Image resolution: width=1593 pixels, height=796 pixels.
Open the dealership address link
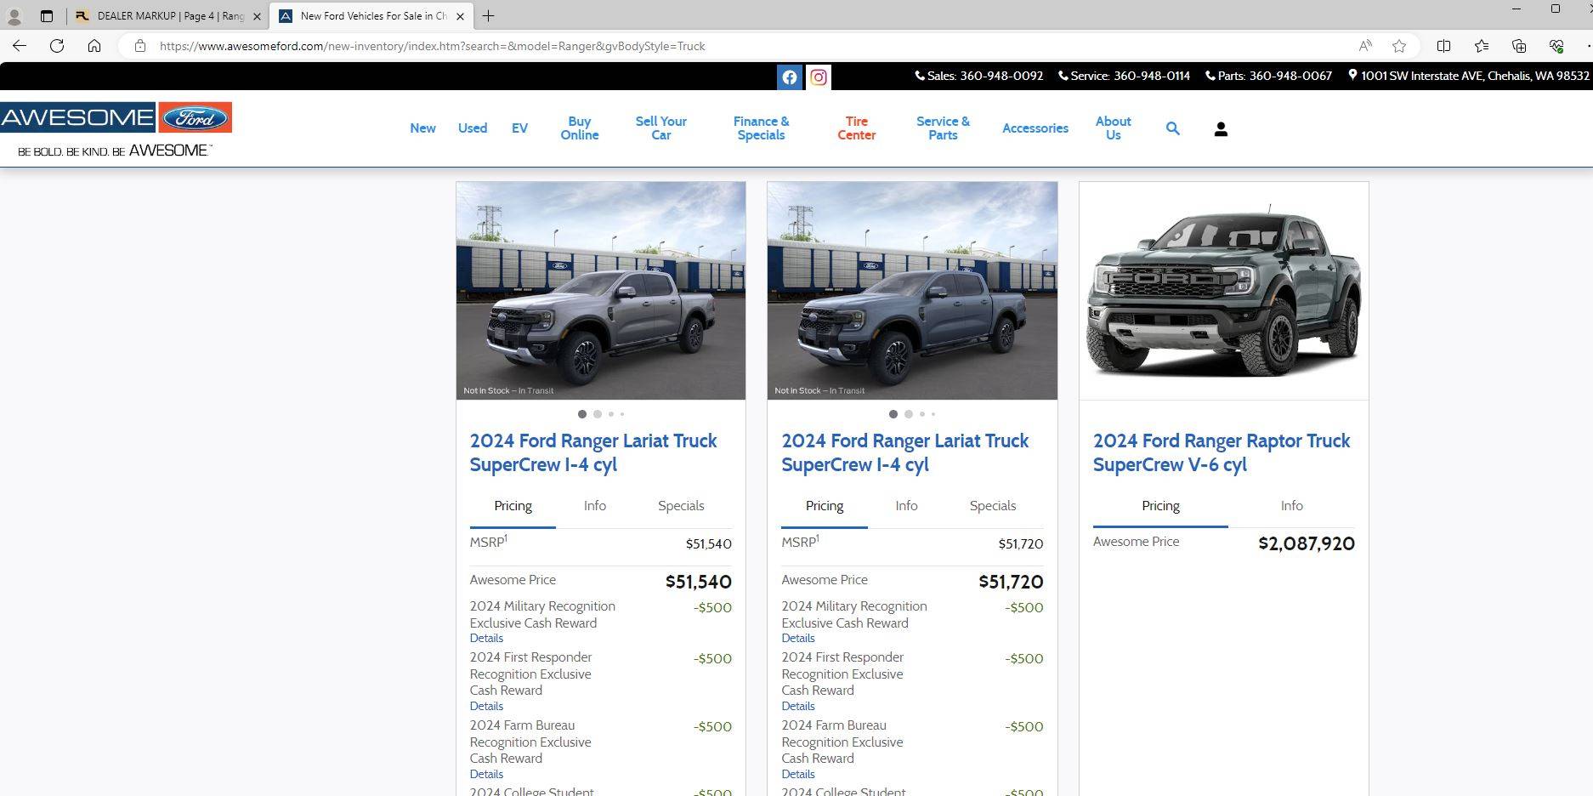pos(1468,76)
